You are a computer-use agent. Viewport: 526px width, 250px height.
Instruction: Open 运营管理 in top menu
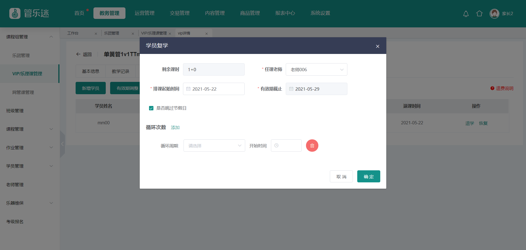point(144,13)
